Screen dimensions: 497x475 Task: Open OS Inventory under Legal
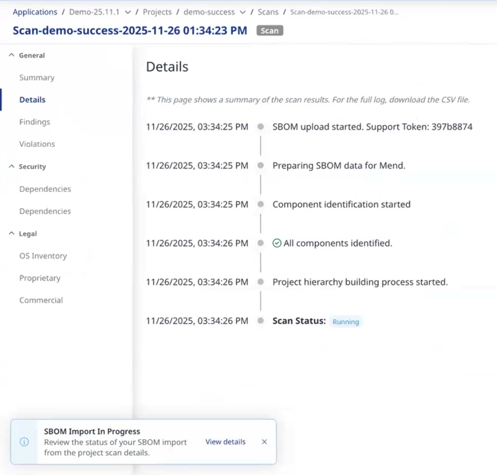[43, 256]
